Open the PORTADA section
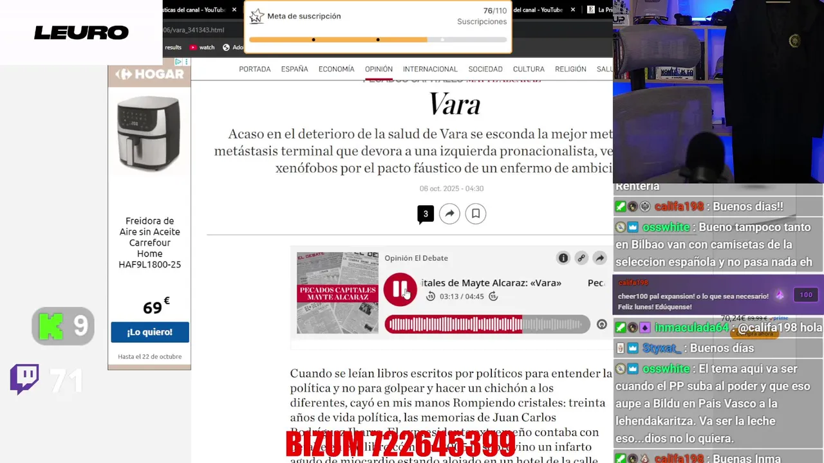Viewport: 824px width, 463px height. click(x=255, y=69)
